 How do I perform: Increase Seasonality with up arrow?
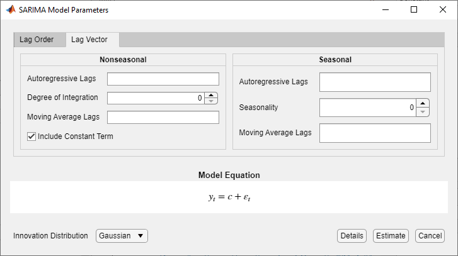(x=423, y=103)
